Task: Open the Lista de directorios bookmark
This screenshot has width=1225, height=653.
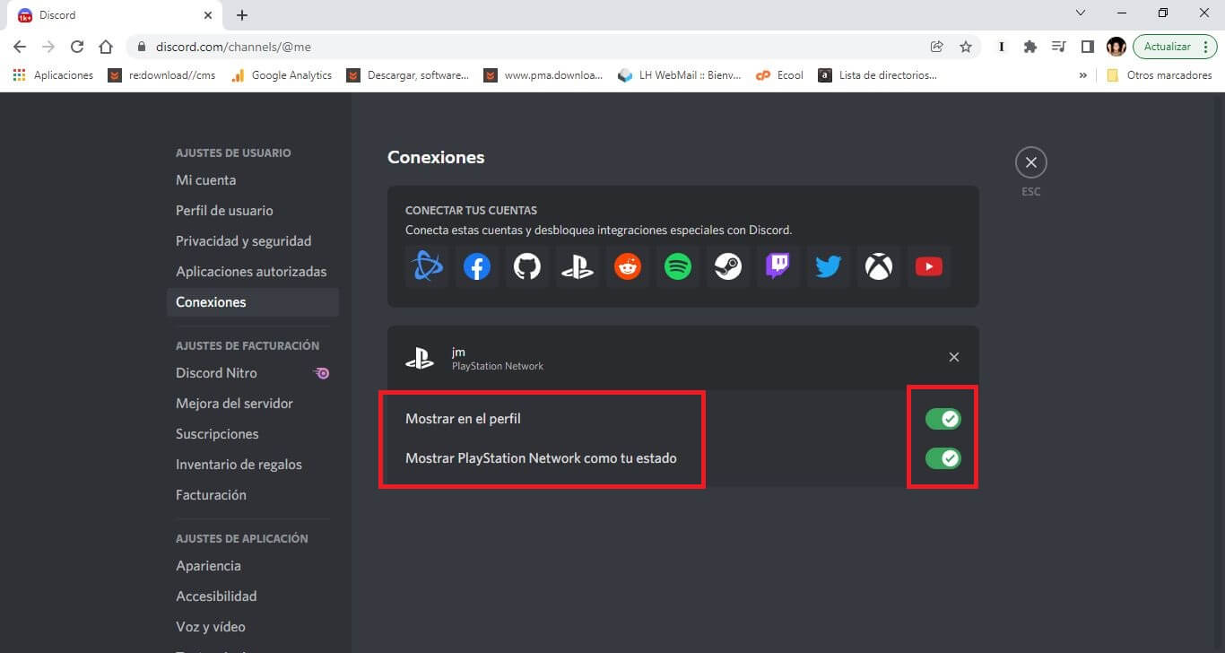Action: (x=879, y=75)
